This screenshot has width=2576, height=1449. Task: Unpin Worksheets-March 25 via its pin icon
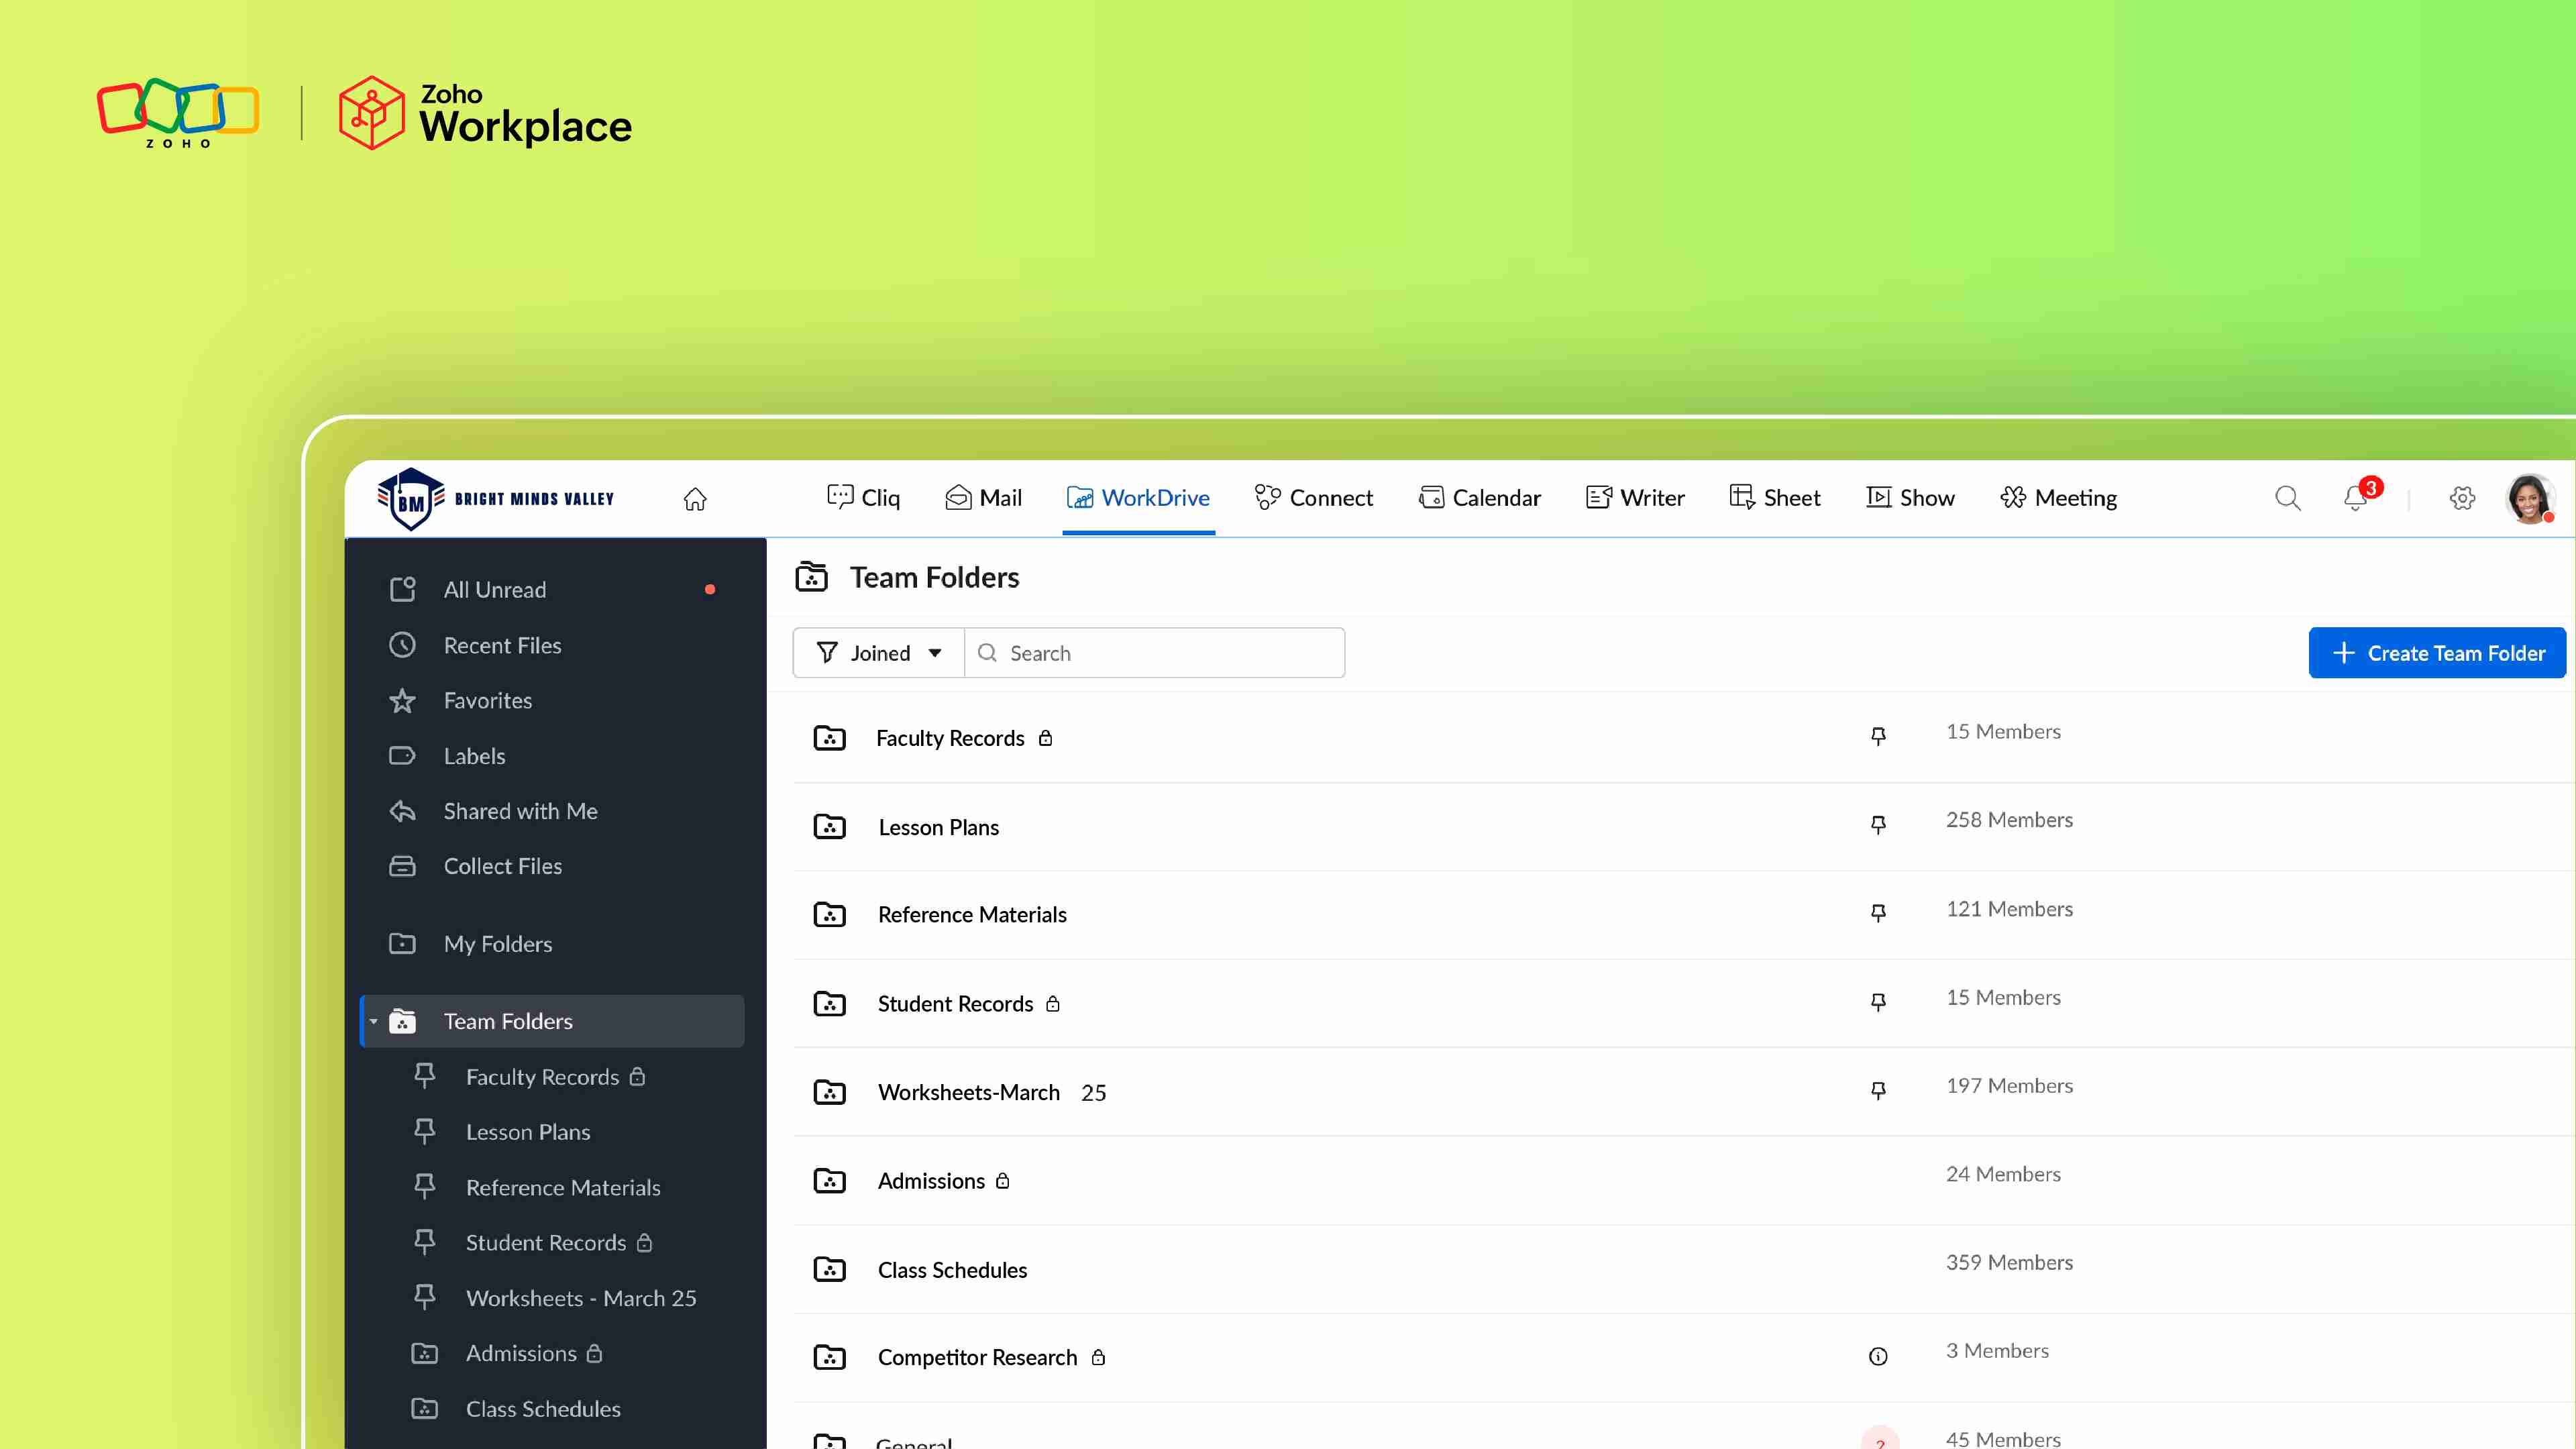[x=1878, y=1090]
